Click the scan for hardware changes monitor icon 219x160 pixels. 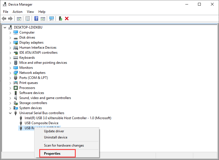pyautogui.click(x=52, y=18)
